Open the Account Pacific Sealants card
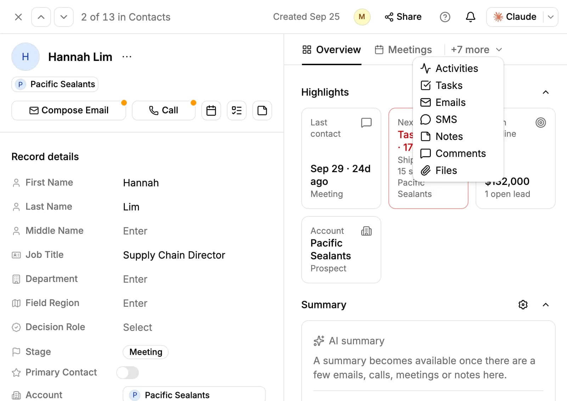The image size is (567, 401). click(341, 250)
